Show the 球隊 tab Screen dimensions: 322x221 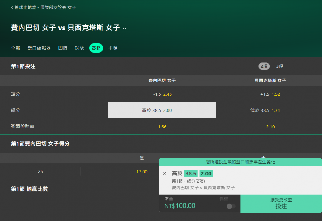coord(80,48)
